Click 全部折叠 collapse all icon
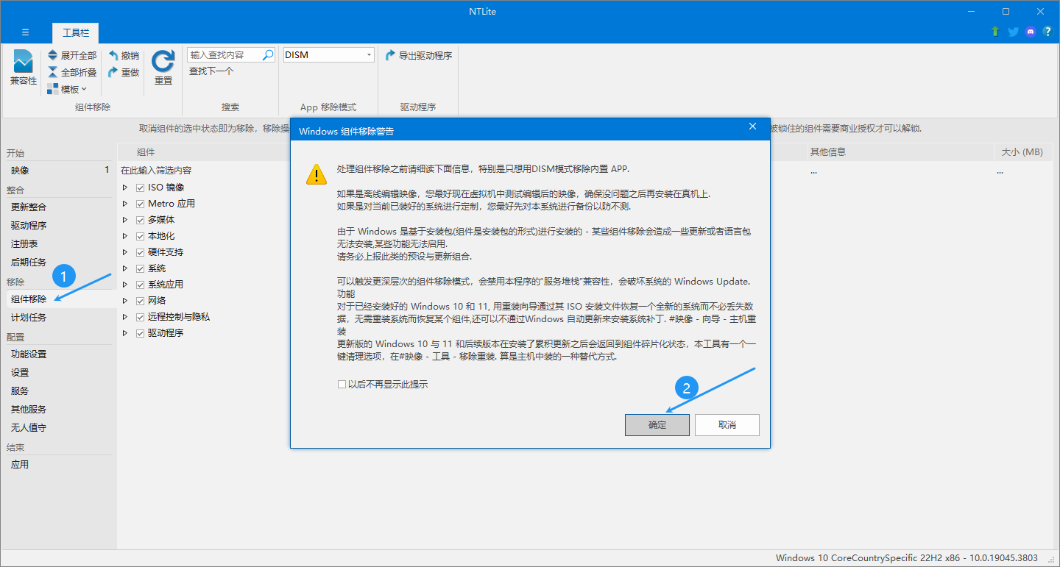 53,72
